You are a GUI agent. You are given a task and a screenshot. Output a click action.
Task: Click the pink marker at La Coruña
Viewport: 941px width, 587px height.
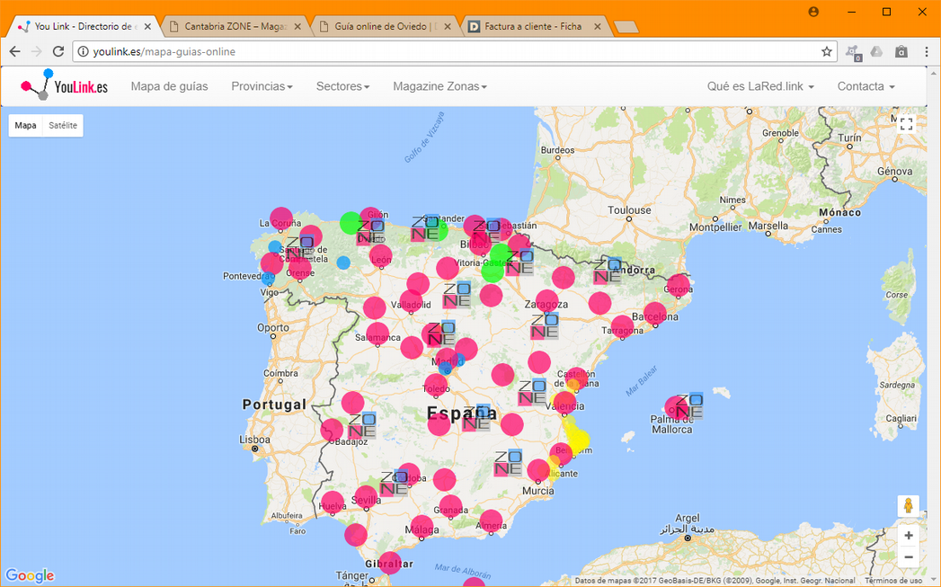pyautogui.click(x=281, y=219)
